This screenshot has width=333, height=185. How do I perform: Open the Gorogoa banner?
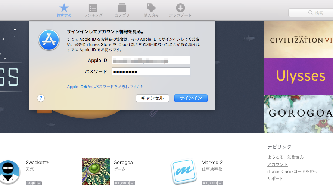pos(298,114)
